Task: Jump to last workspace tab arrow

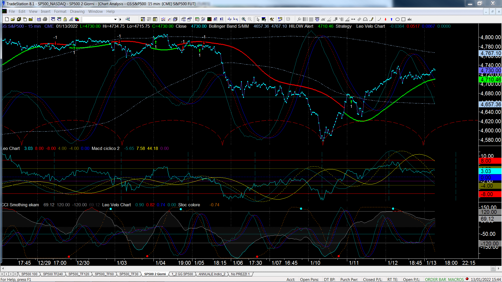Action: click(15, 274)
